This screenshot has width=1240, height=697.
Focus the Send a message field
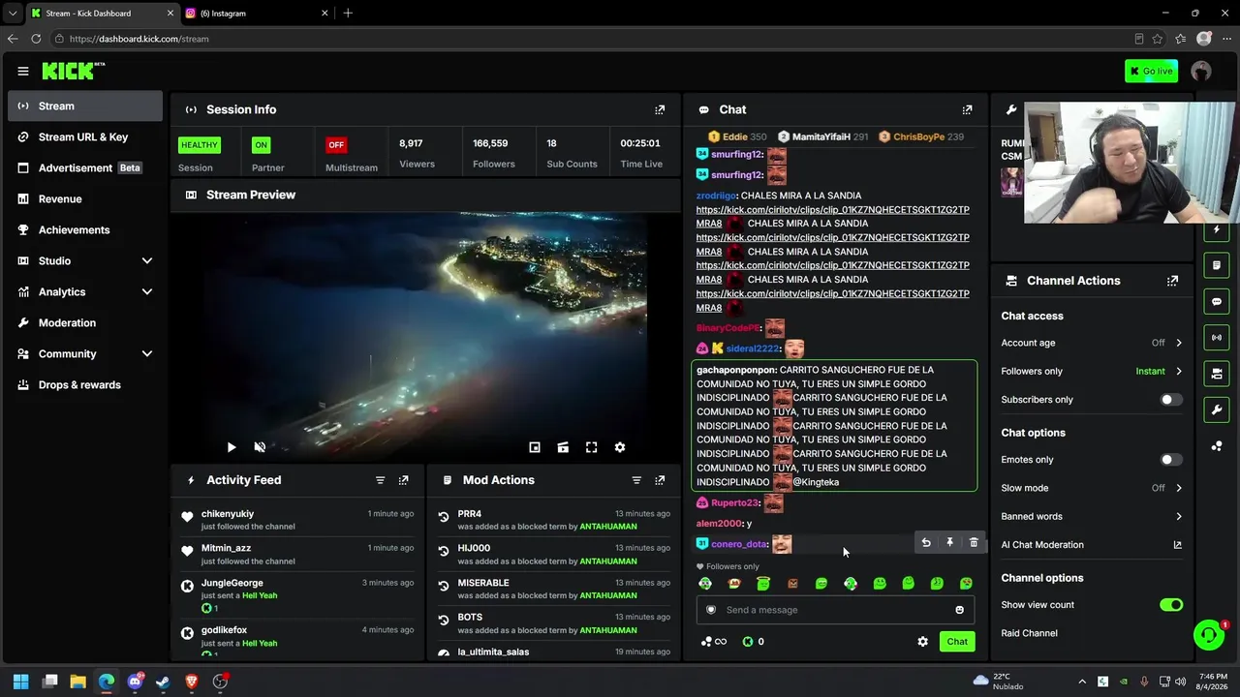pos(835,610)
